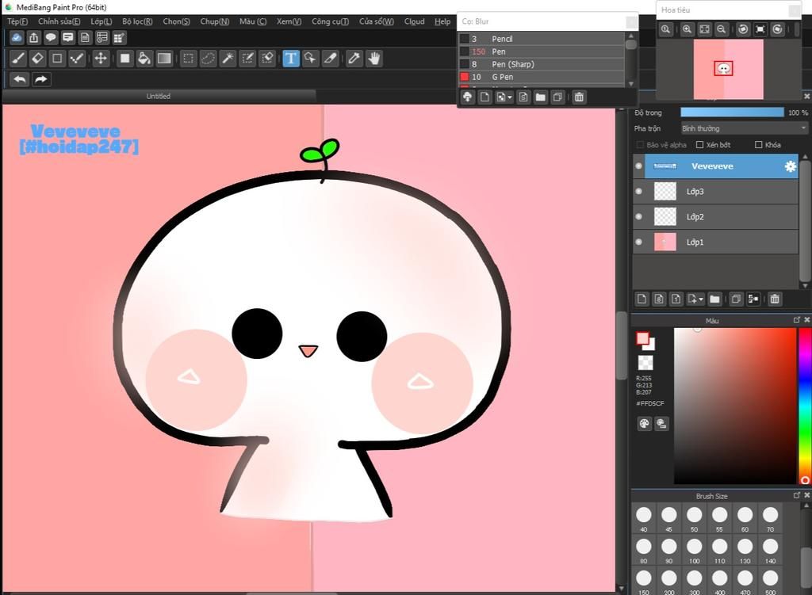Open the Chỉnh sửa(E) menu
The width and height of the screenshot is (812, 595).
[x=59, y=21]
